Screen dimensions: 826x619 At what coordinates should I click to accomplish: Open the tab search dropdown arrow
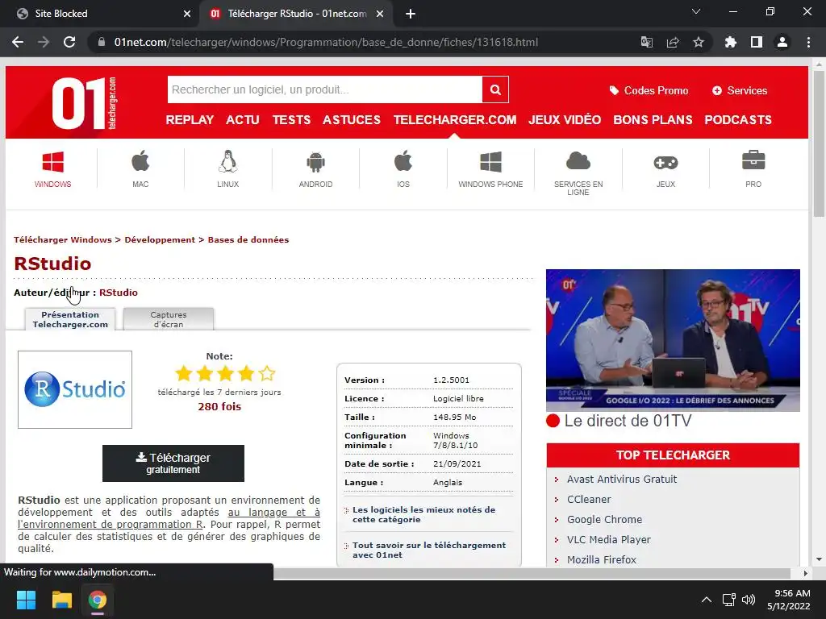click(696, 11)
